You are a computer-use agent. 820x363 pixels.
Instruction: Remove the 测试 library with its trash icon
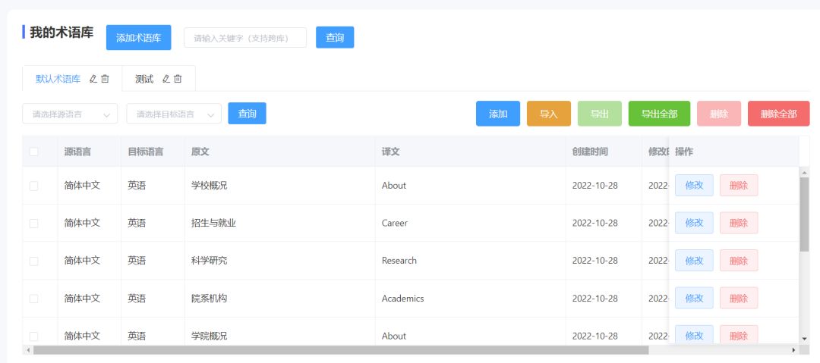178,79
